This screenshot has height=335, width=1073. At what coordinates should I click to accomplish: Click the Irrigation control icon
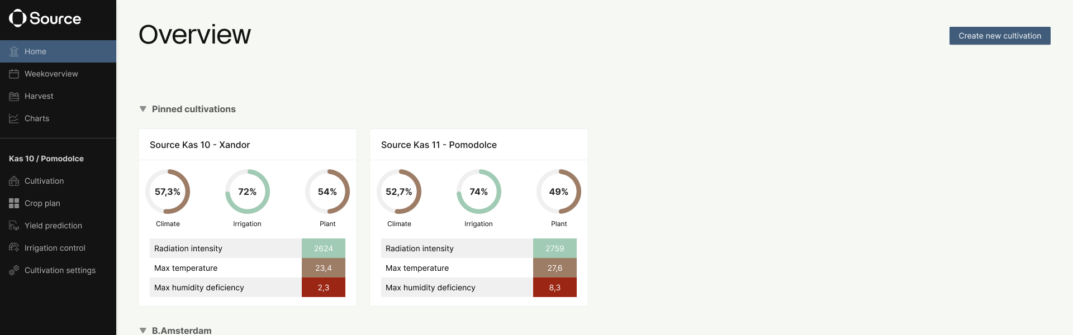pyautogui.click(x=14, y=248)
